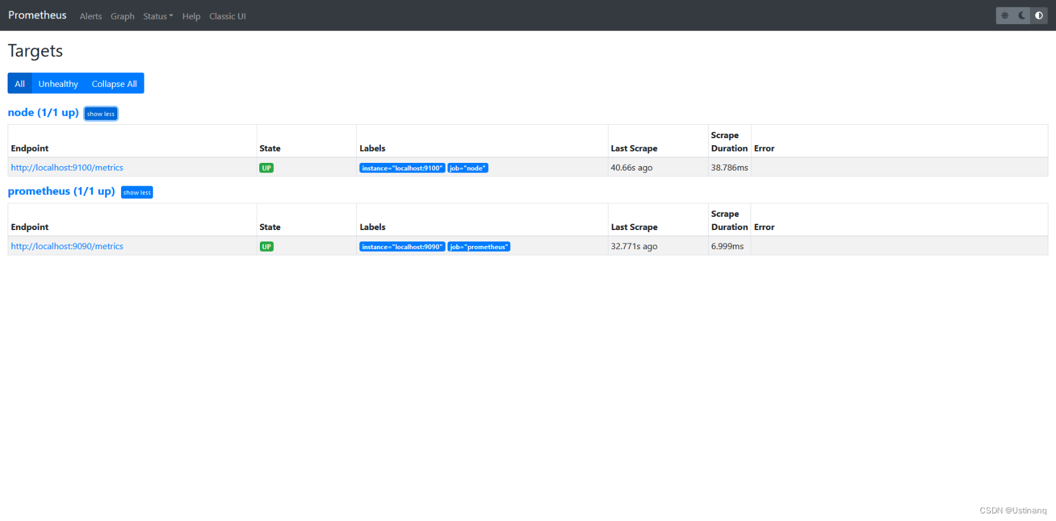The image size is (1056, 521).
Task: Click the job="node" label badge
Action: click(x=468, y=169)
